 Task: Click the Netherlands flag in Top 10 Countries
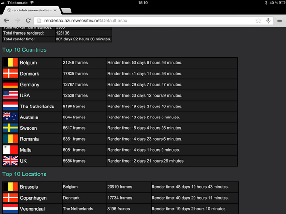click(10, 106)
